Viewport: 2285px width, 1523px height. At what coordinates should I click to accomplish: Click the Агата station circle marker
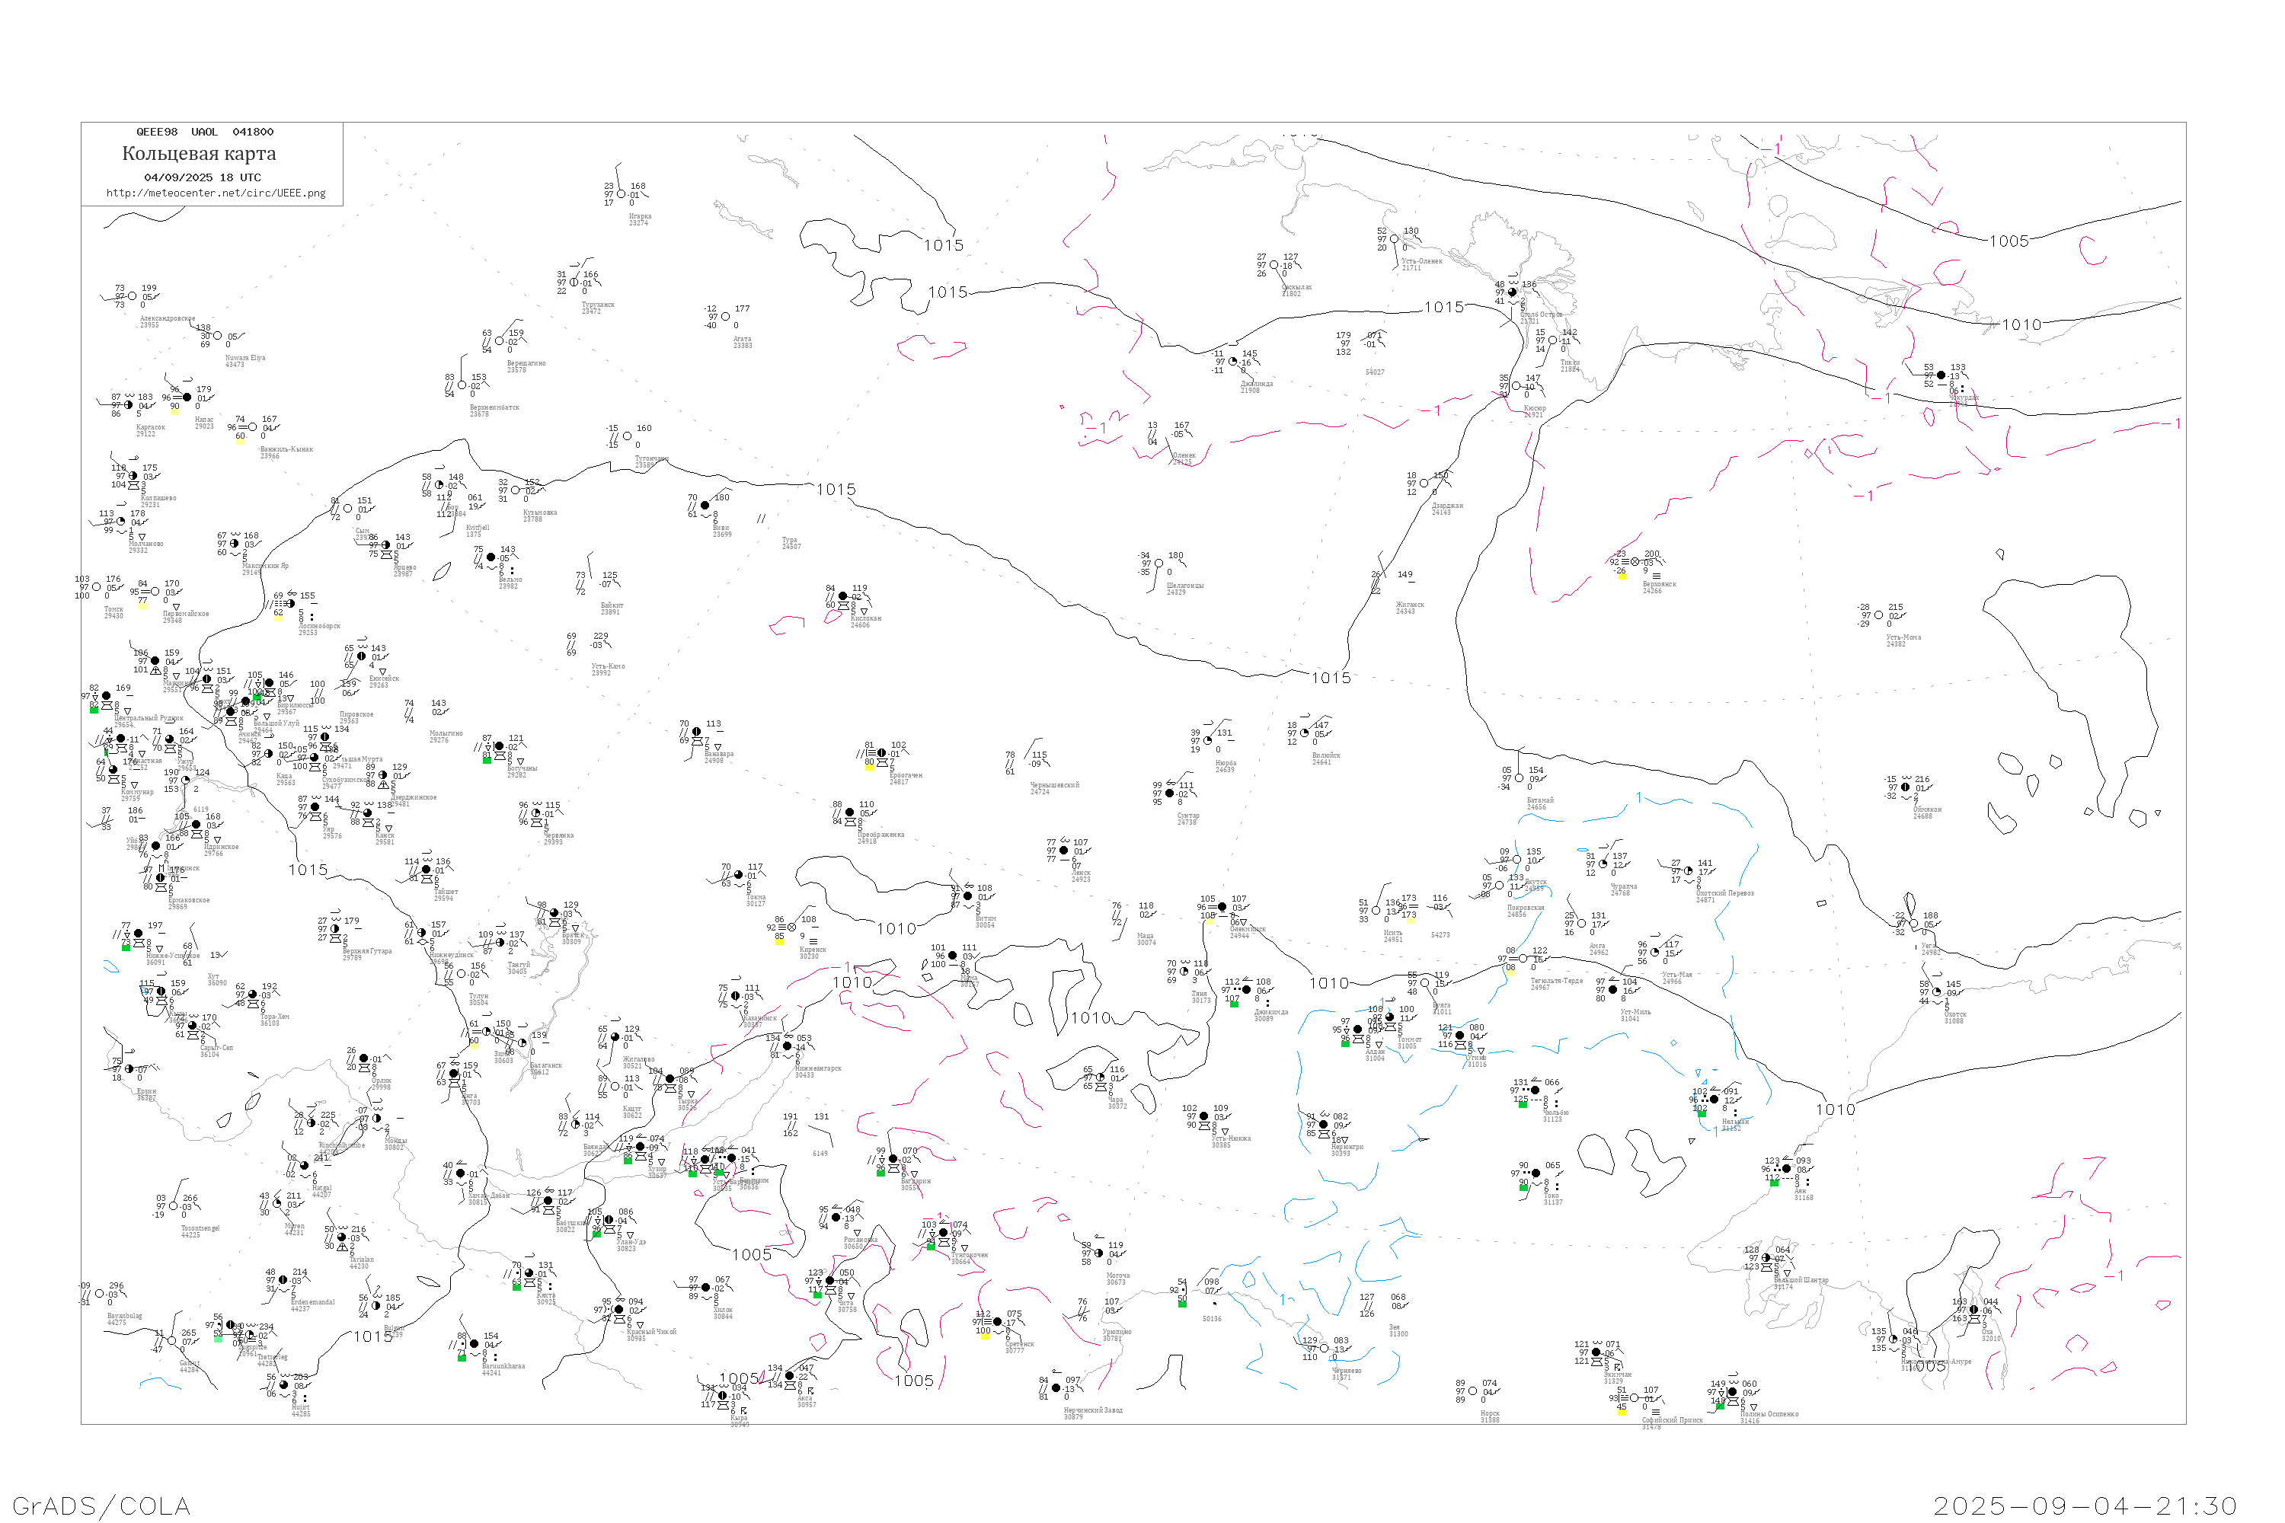click(x=725, y=317)
